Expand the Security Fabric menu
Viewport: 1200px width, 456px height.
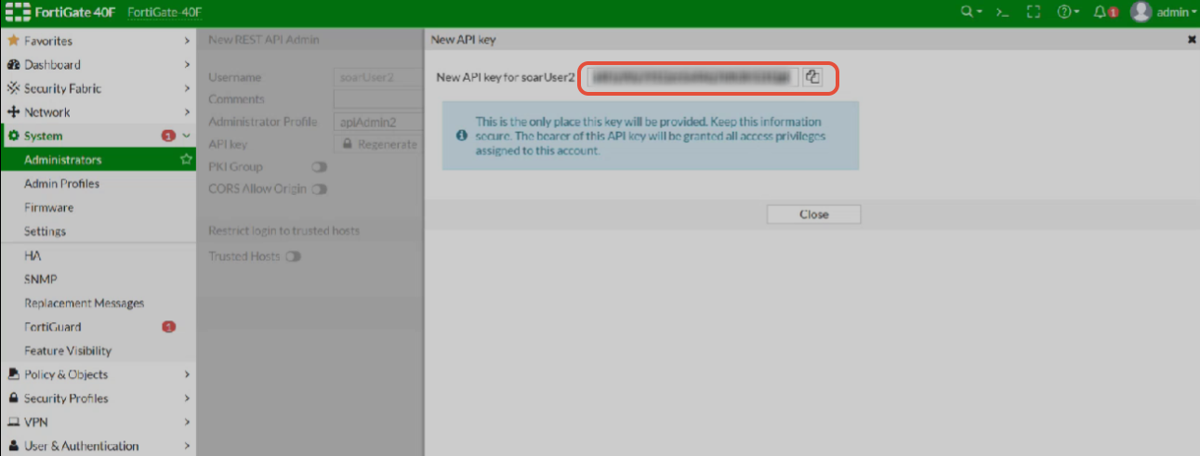(98, 89)
